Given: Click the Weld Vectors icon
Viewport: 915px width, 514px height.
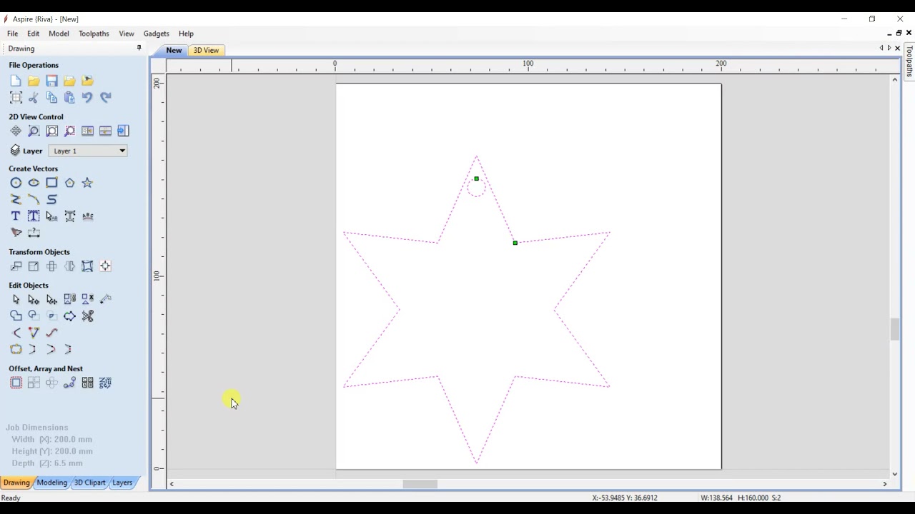Looking at the screenshot, I should [x=16, y=316].
